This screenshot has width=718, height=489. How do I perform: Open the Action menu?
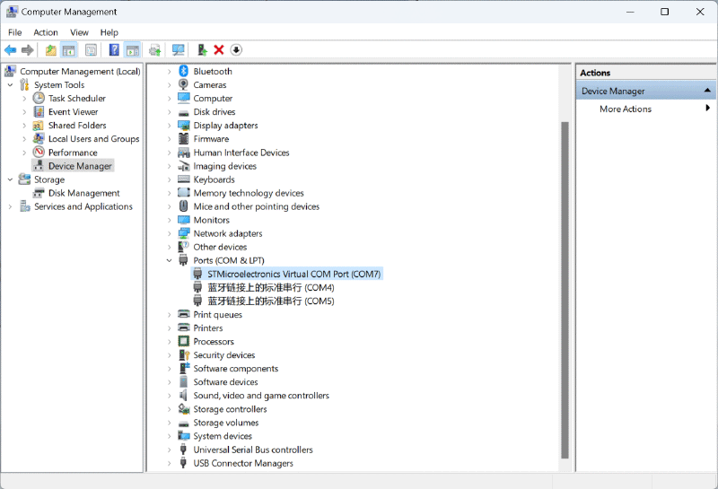point(46,32)
